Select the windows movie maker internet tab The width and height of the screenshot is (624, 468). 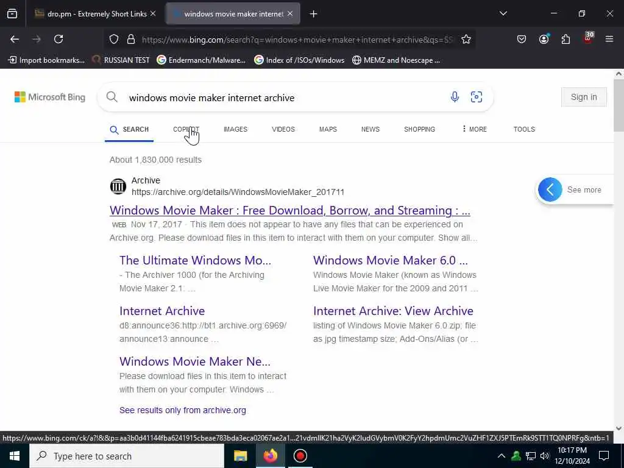pos(233,14)
